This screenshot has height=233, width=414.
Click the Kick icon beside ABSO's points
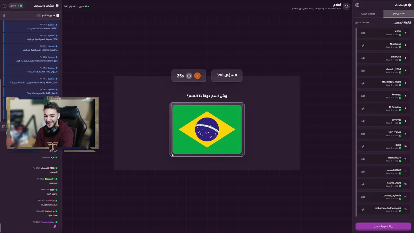tap(400, 35)
